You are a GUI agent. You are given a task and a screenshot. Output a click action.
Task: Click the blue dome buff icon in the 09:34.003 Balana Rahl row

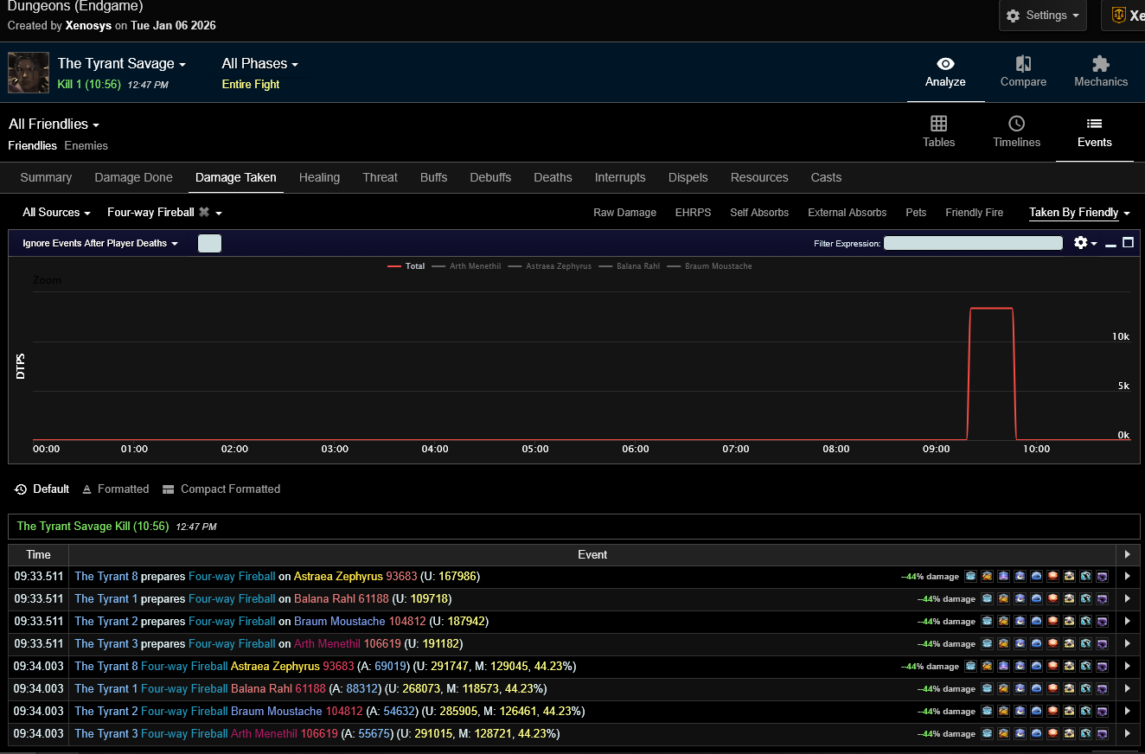[x=1036, y=689]
